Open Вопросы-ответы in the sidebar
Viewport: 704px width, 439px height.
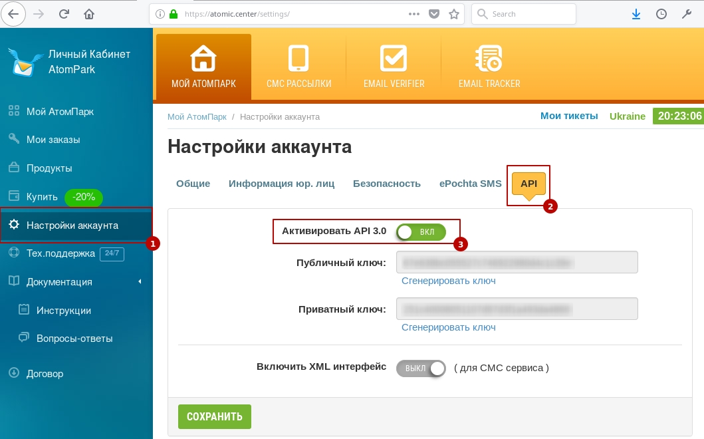[74, 339]
